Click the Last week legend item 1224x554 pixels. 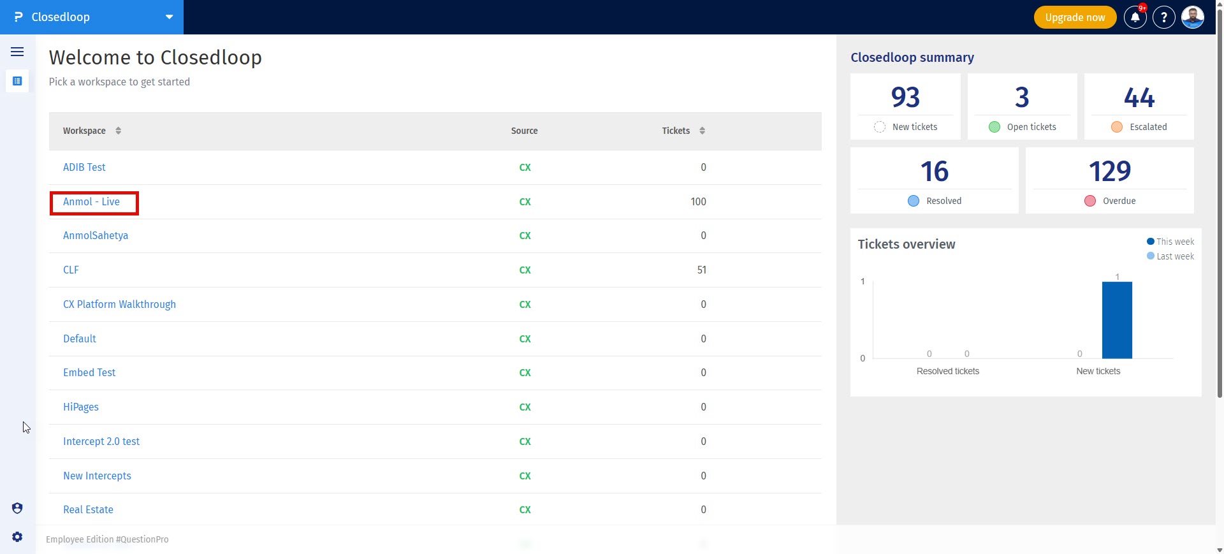tap(1170, 256)
